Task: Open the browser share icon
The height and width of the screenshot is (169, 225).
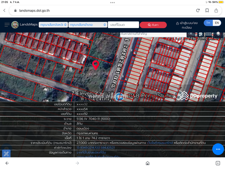Action: pyautogui.click(x=216, y=10)
